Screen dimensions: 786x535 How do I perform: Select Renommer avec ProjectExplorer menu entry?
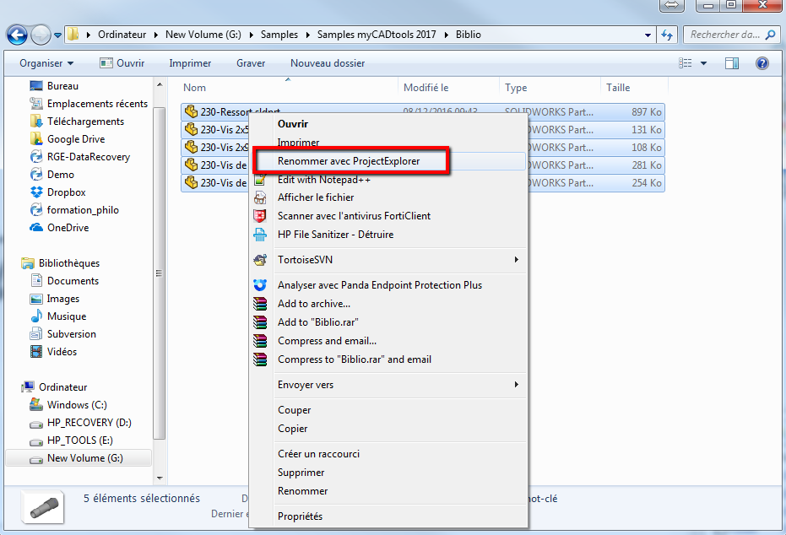pyautogui.click(x=349, y=161)
